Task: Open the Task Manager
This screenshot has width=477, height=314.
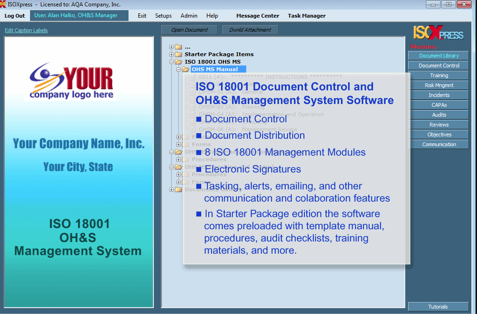Action: [x=307, y=16]
